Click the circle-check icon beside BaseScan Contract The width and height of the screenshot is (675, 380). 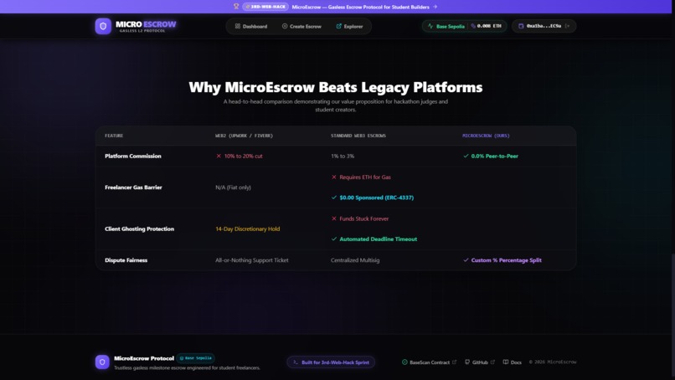coord(404,362)
